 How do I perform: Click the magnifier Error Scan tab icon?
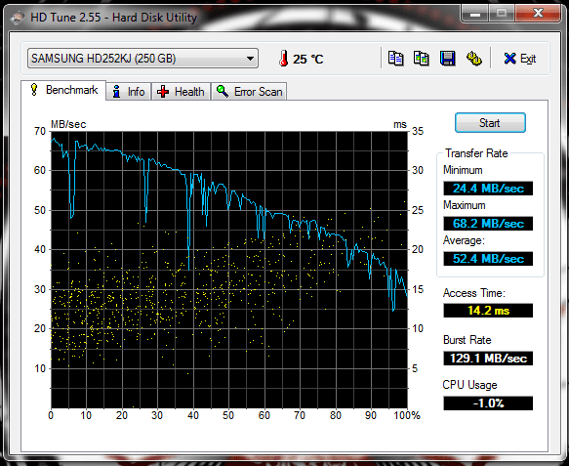pyautogui.click(x=223, y=91)
